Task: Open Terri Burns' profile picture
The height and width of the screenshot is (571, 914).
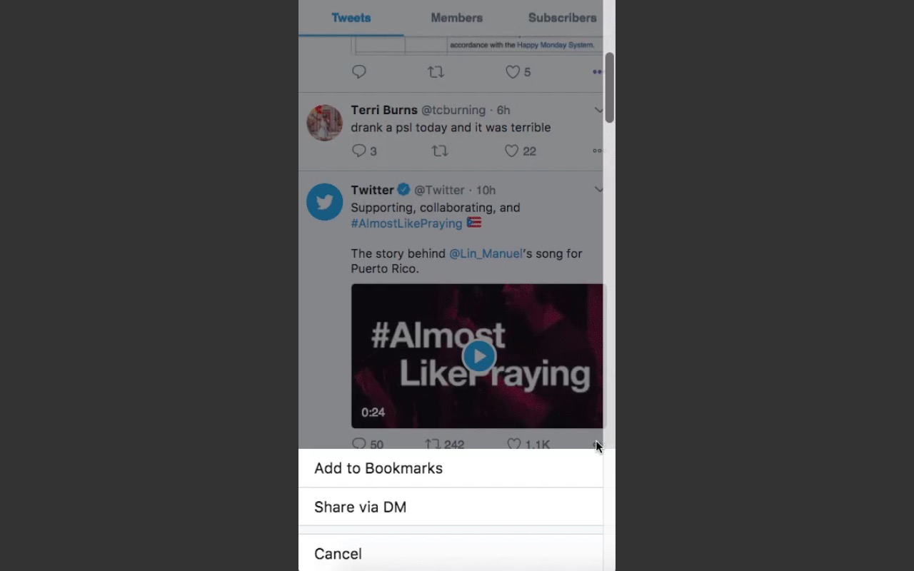Action: click(325, 123)
